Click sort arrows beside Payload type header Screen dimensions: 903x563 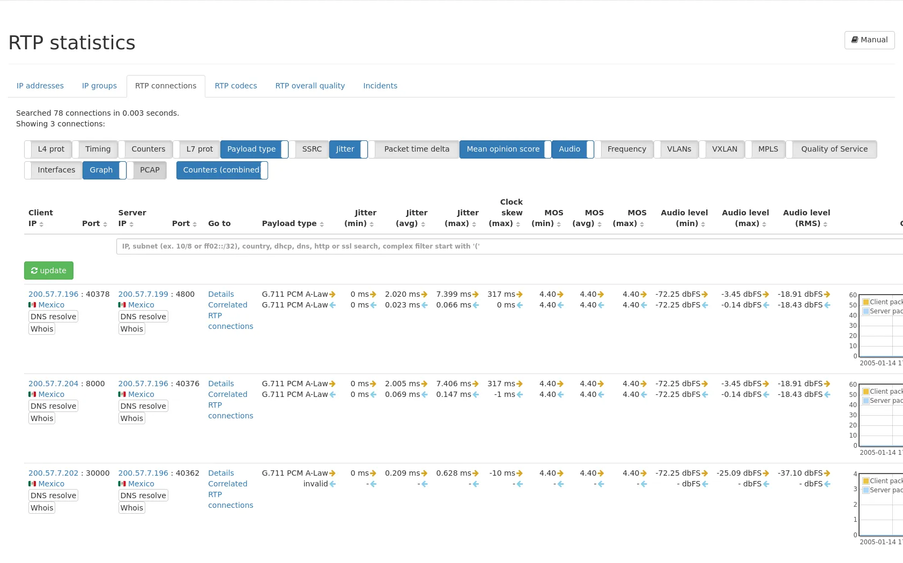[322, 224]
